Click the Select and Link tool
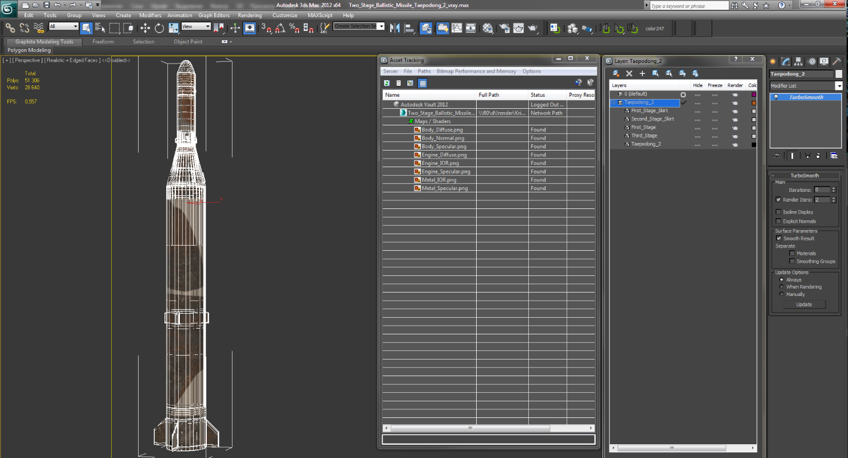The image size is (848, 458). pos(10,27)
